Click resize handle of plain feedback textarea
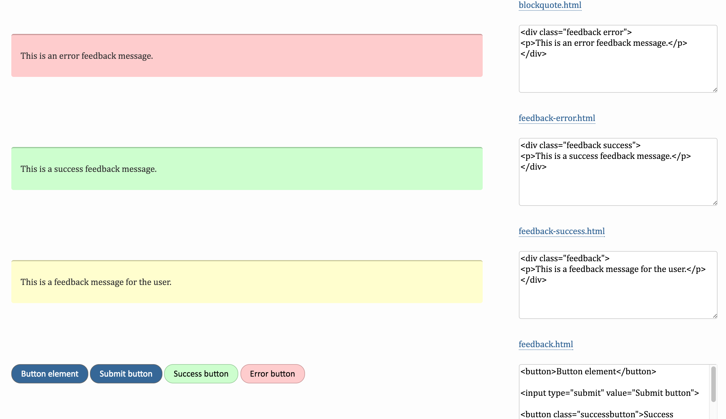 pyautogui.click(x=715, y=316)
